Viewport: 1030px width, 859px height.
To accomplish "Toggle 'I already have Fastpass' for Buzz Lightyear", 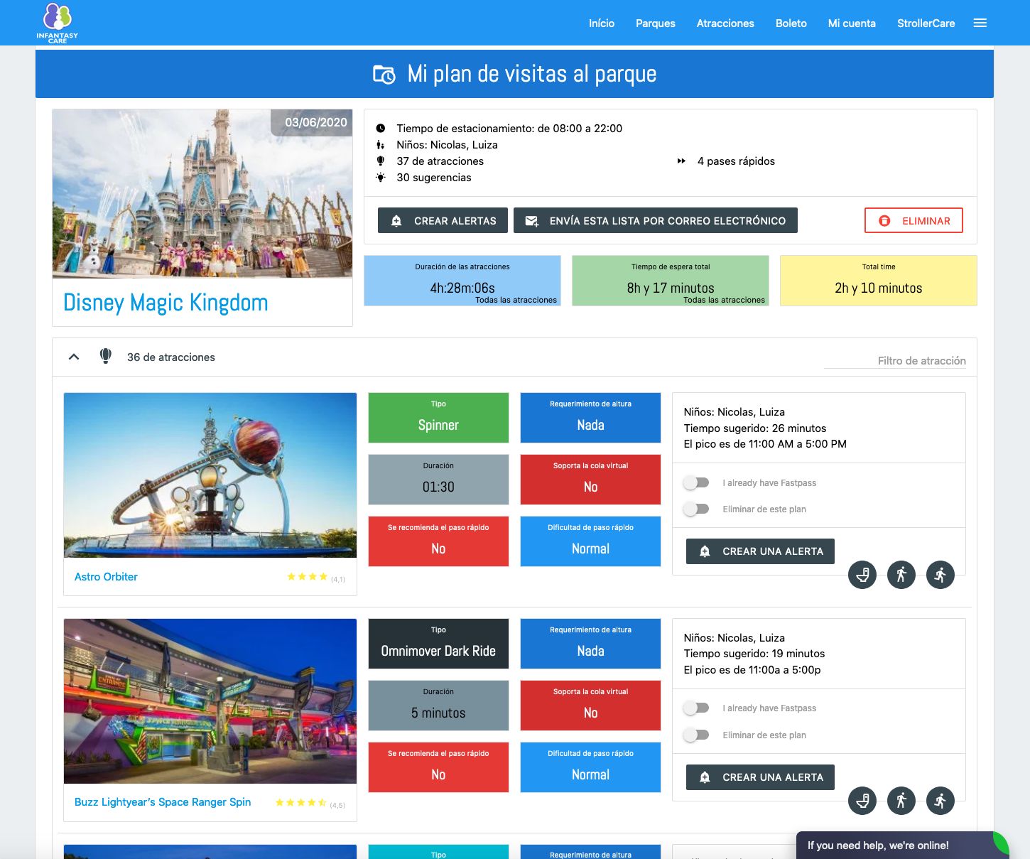I will (696, 708).
